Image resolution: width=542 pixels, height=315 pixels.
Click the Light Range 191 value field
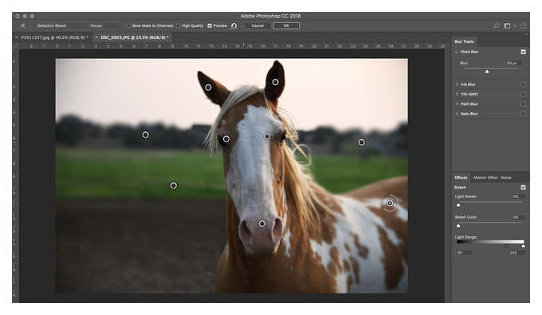point(463,253)
